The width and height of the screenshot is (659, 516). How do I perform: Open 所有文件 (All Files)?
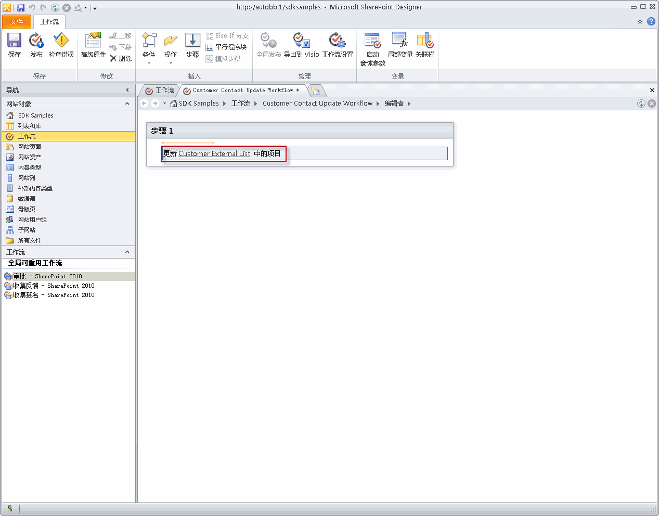[69, 240]
